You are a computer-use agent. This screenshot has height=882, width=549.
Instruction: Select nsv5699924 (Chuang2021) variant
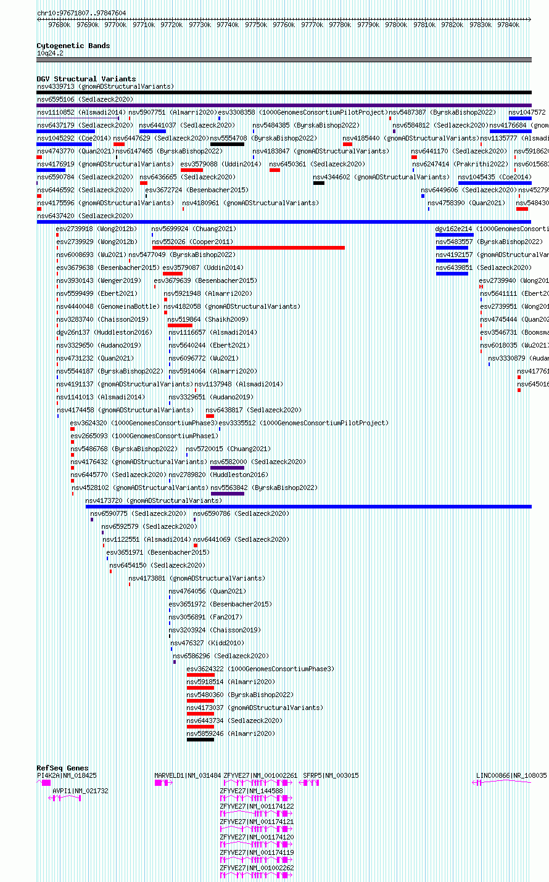[194, 229]
